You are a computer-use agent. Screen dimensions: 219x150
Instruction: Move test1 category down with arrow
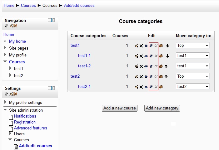(x=167, y=46)
